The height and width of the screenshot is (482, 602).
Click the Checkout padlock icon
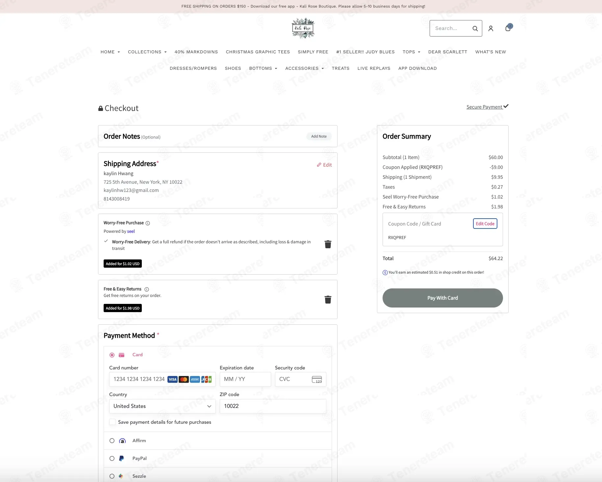(x=101, y=108)
